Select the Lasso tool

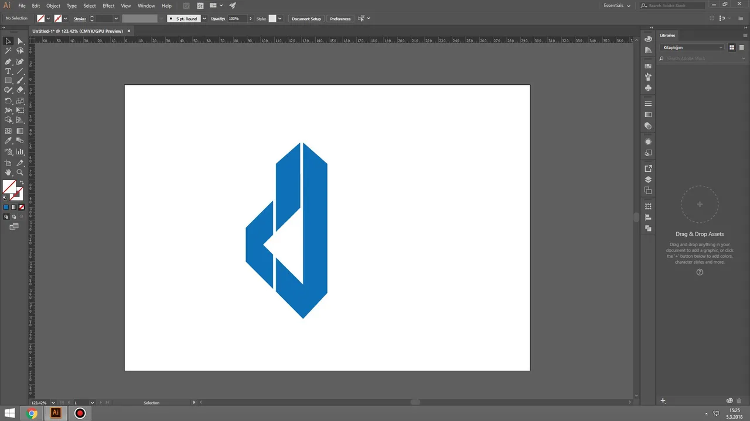tap(20, 51)
